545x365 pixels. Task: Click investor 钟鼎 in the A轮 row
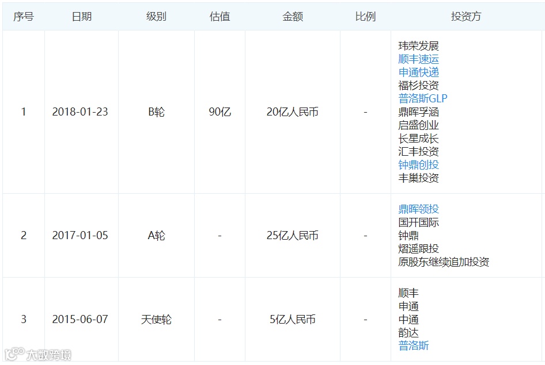tap(408, 235)
